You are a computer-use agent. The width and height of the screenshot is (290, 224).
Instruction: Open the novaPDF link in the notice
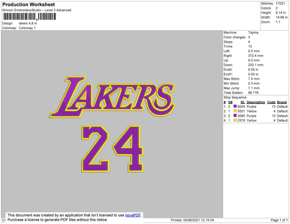point(133,215)
